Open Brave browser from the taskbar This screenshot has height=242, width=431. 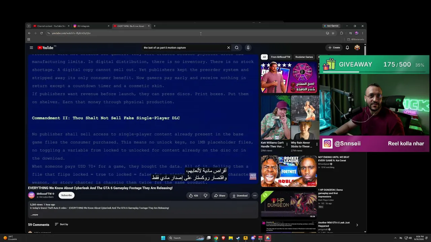(x=223, y=238)
